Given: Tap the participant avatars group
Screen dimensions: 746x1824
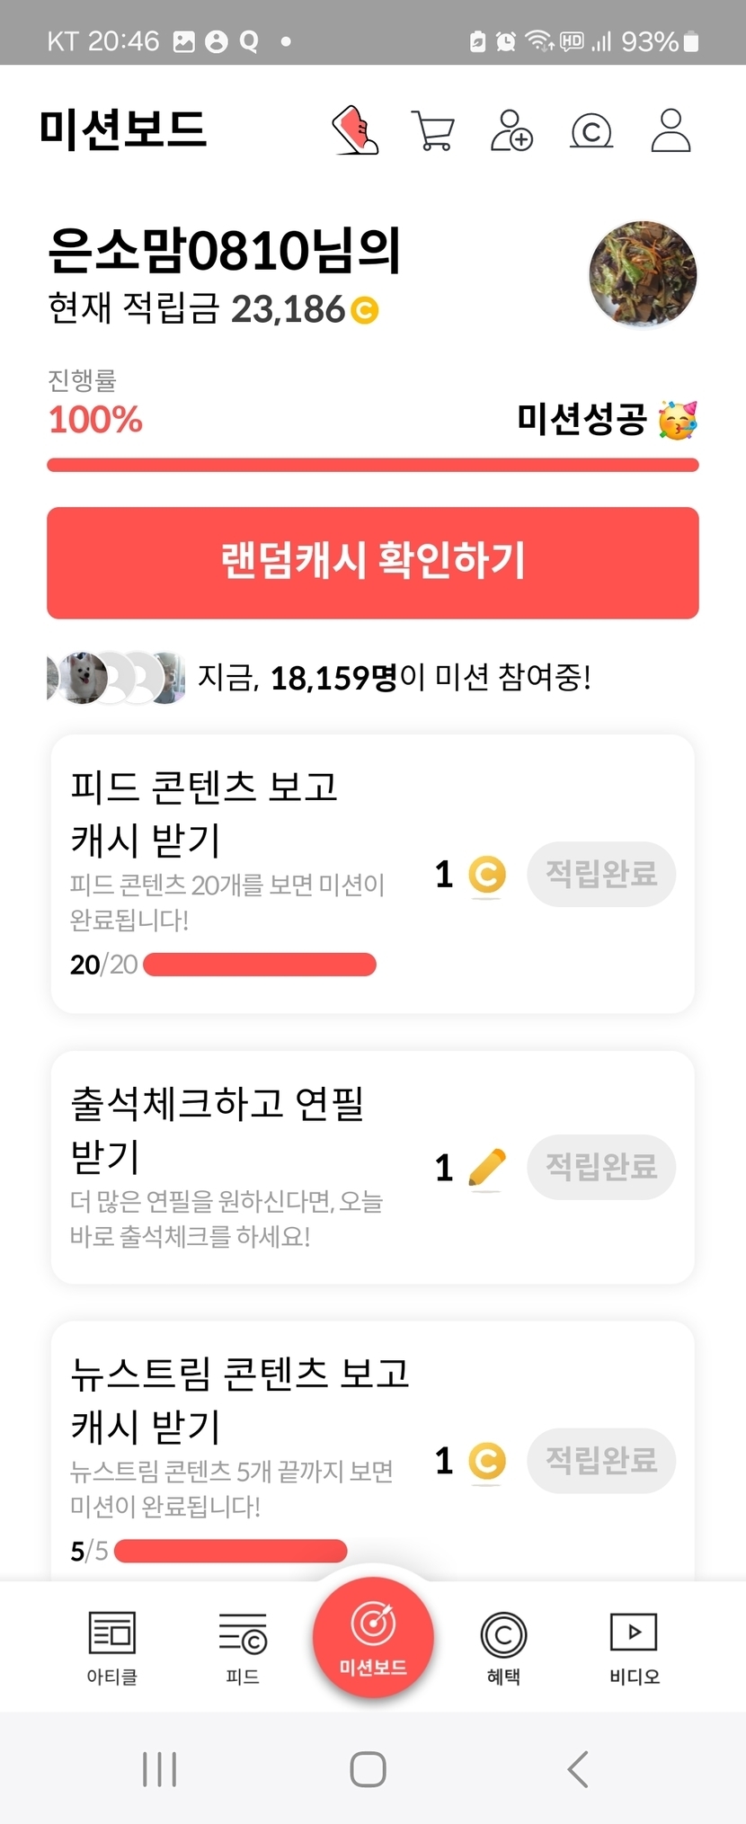Looking at the screenshot, I should coord(116,678).
